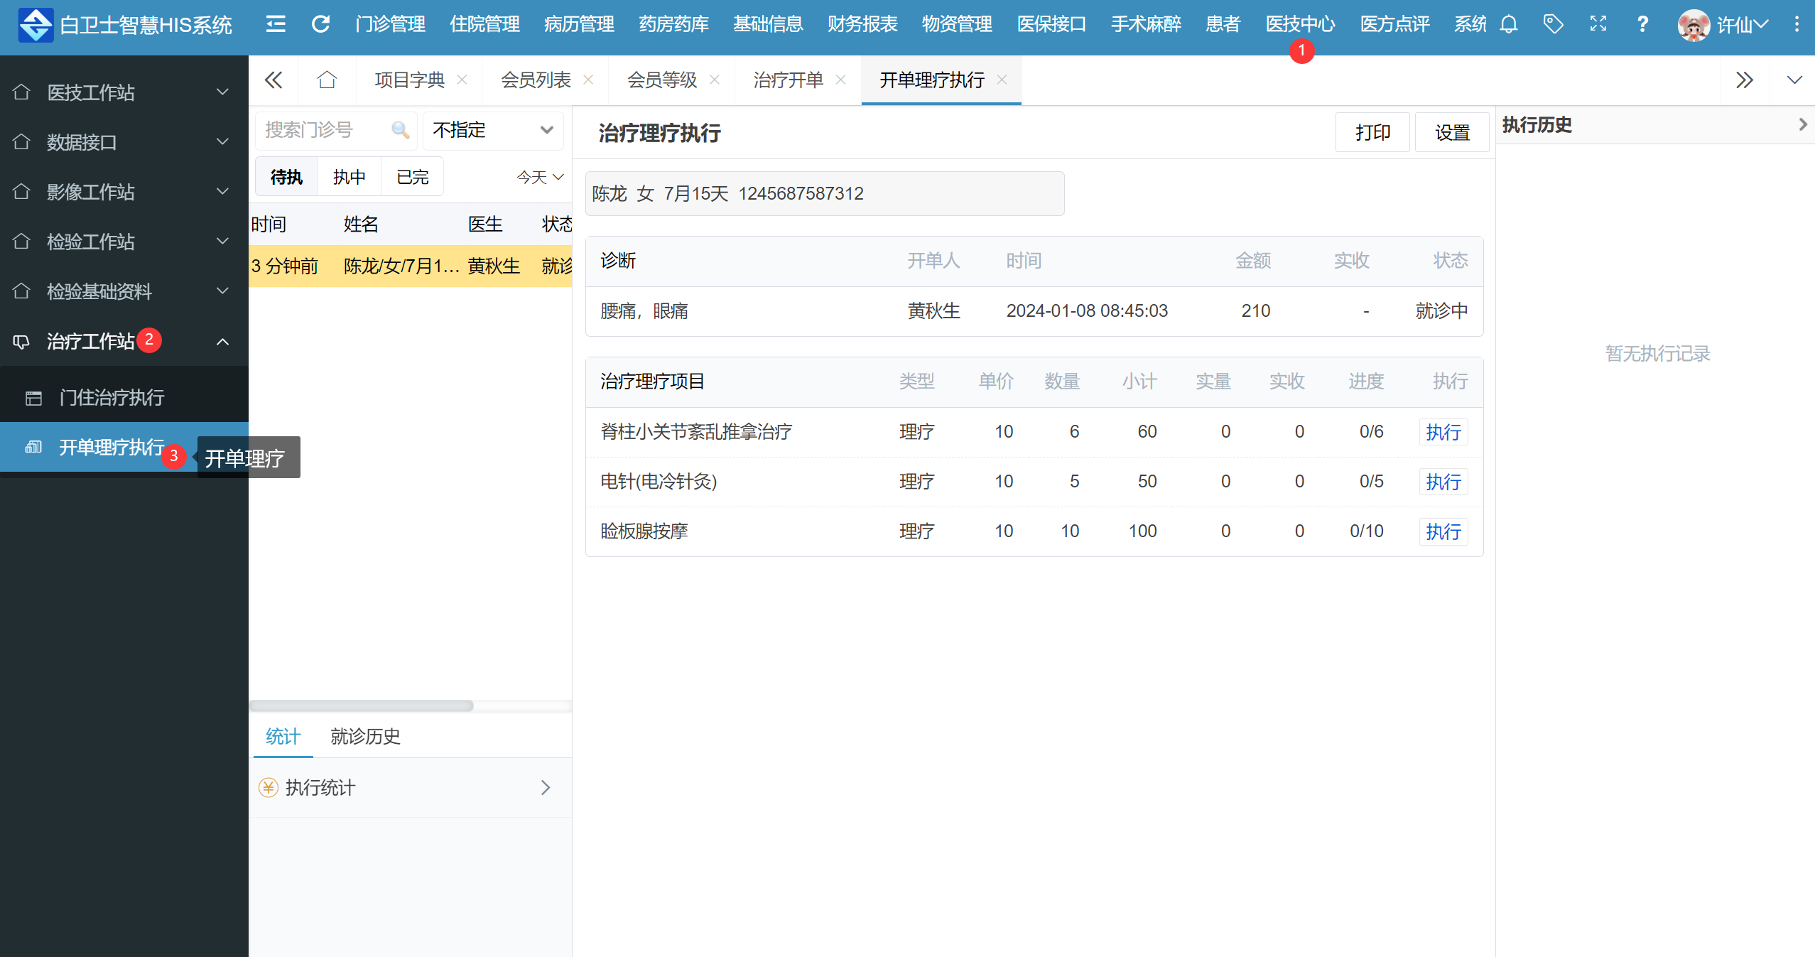This screenshot has height=957, width=1815.
Task: Execute 睑板腺按摩 item
Action: coord(1443,531)
